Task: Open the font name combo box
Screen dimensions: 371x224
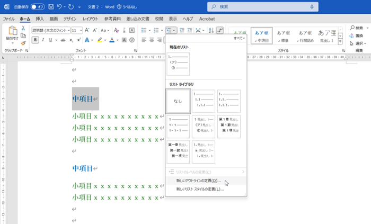Action: 51,30
